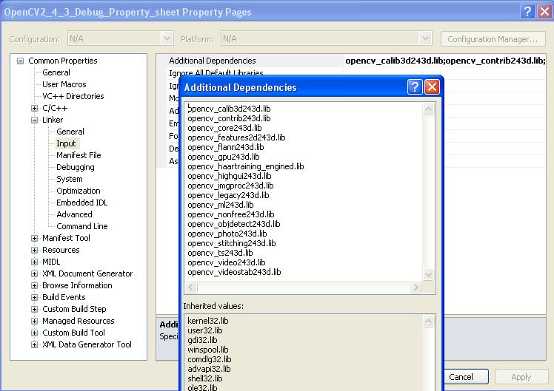Click the opencv_haartraining_engined.lib entry

(246, 166)
